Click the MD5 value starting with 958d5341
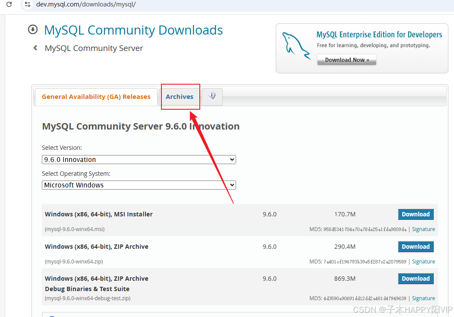 pos(365,229)
